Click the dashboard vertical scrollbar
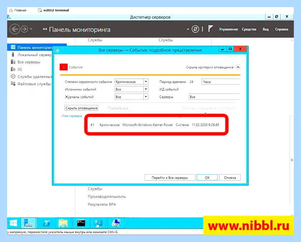This screenshot has width=301, height=242. 292,160
